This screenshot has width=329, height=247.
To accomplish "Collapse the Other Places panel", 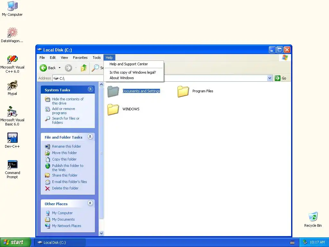I will point(90,203).
